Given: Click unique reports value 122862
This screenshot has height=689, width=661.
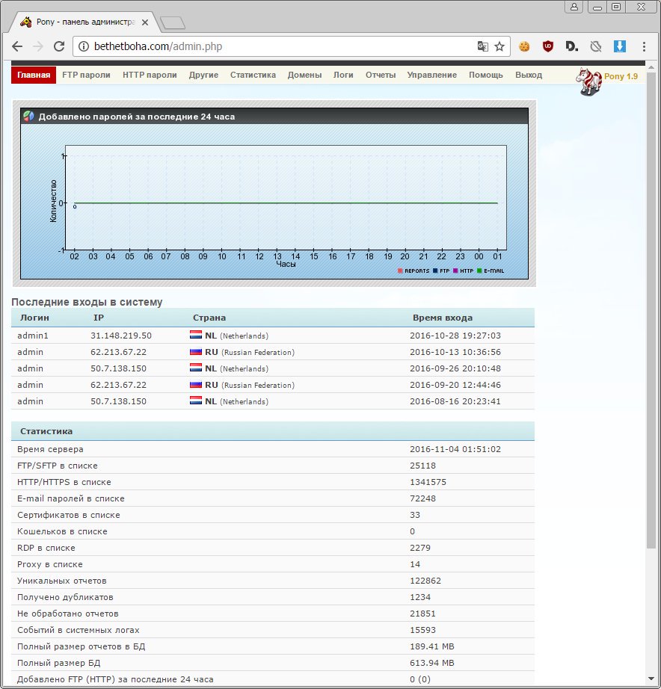Looking at the screenshot, I should (425, 581).
